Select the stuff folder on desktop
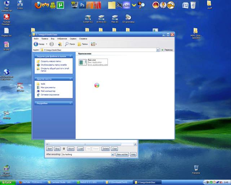This screenshot has height=185, width=231. (209, 5)
